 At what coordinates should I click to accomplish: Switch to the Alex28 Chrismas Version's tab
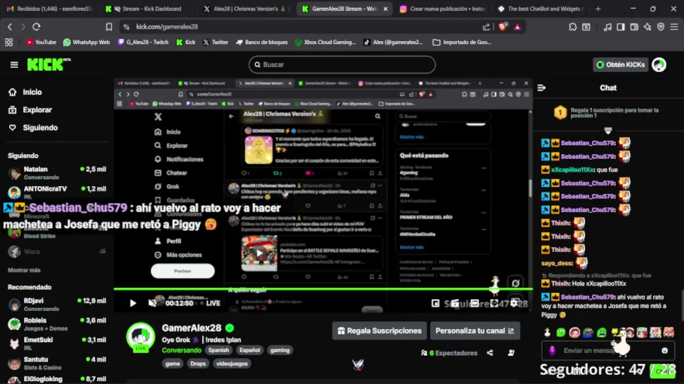[246, 9]
